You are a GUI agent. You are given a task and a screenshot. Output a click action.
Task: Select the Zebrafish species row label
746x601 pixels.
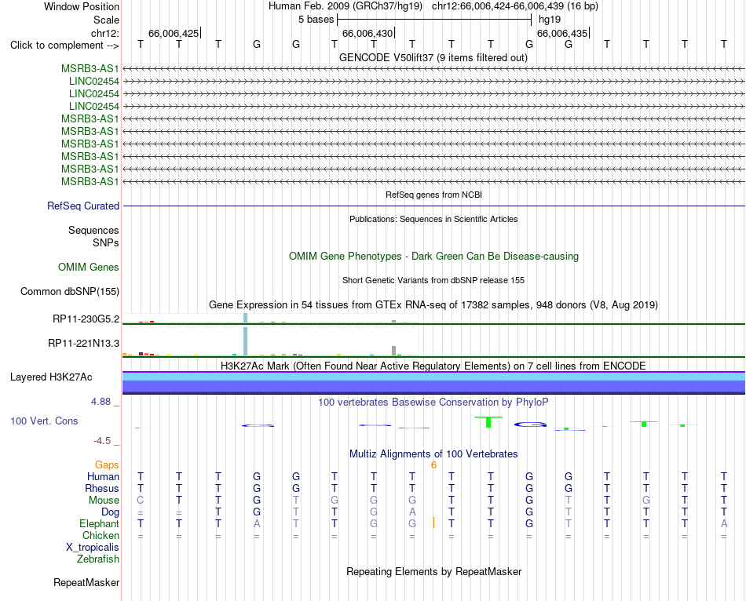[x=98, y=559]
